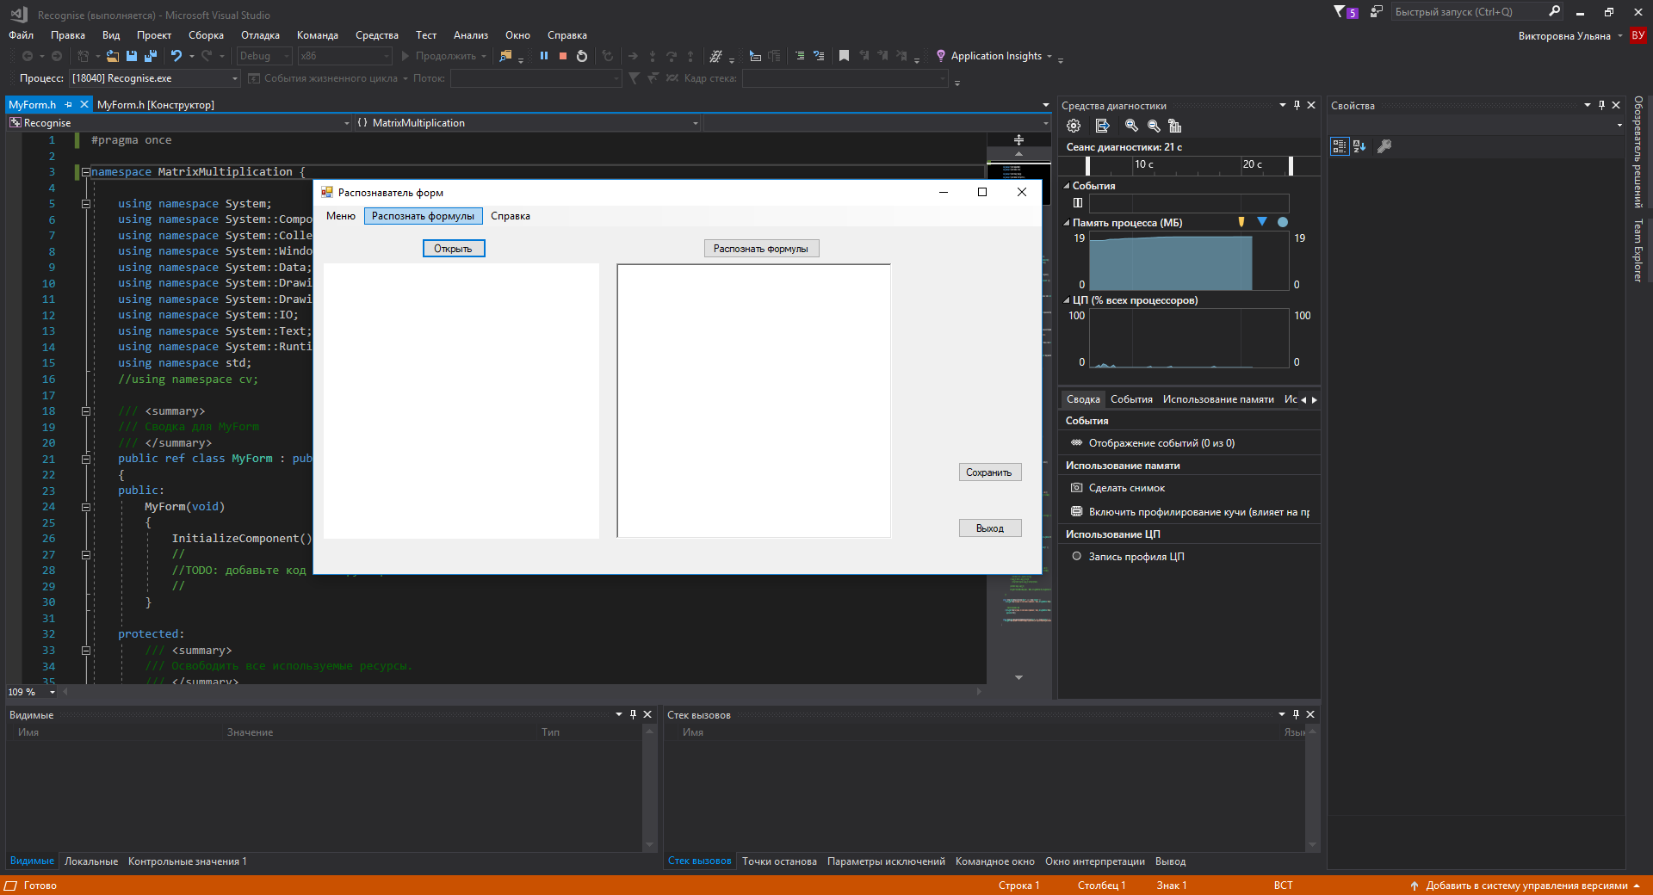Click the bookmark icon in toolbar
Viewport: 1653px width, 895px height.
tap(844, 56)
